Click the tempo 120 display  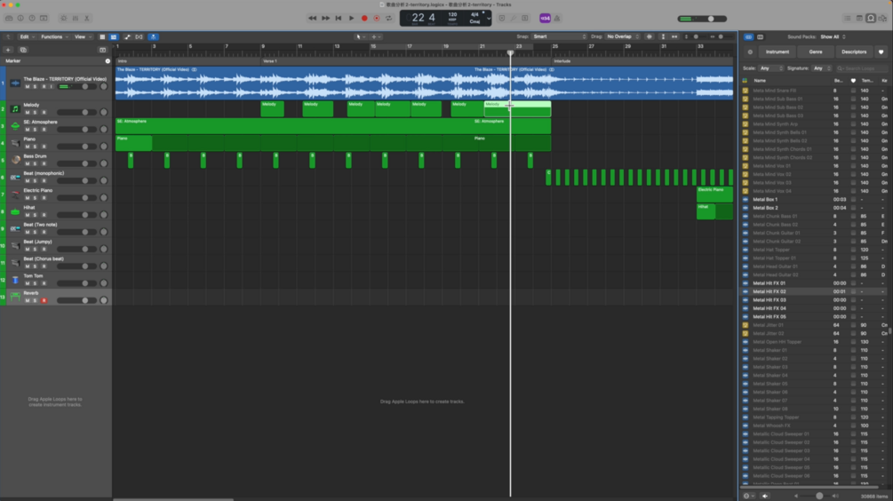pos(452,17)
